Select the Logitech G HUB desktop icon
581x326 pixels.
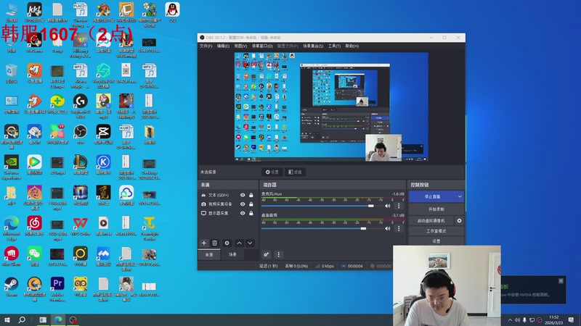pos(80,106)
